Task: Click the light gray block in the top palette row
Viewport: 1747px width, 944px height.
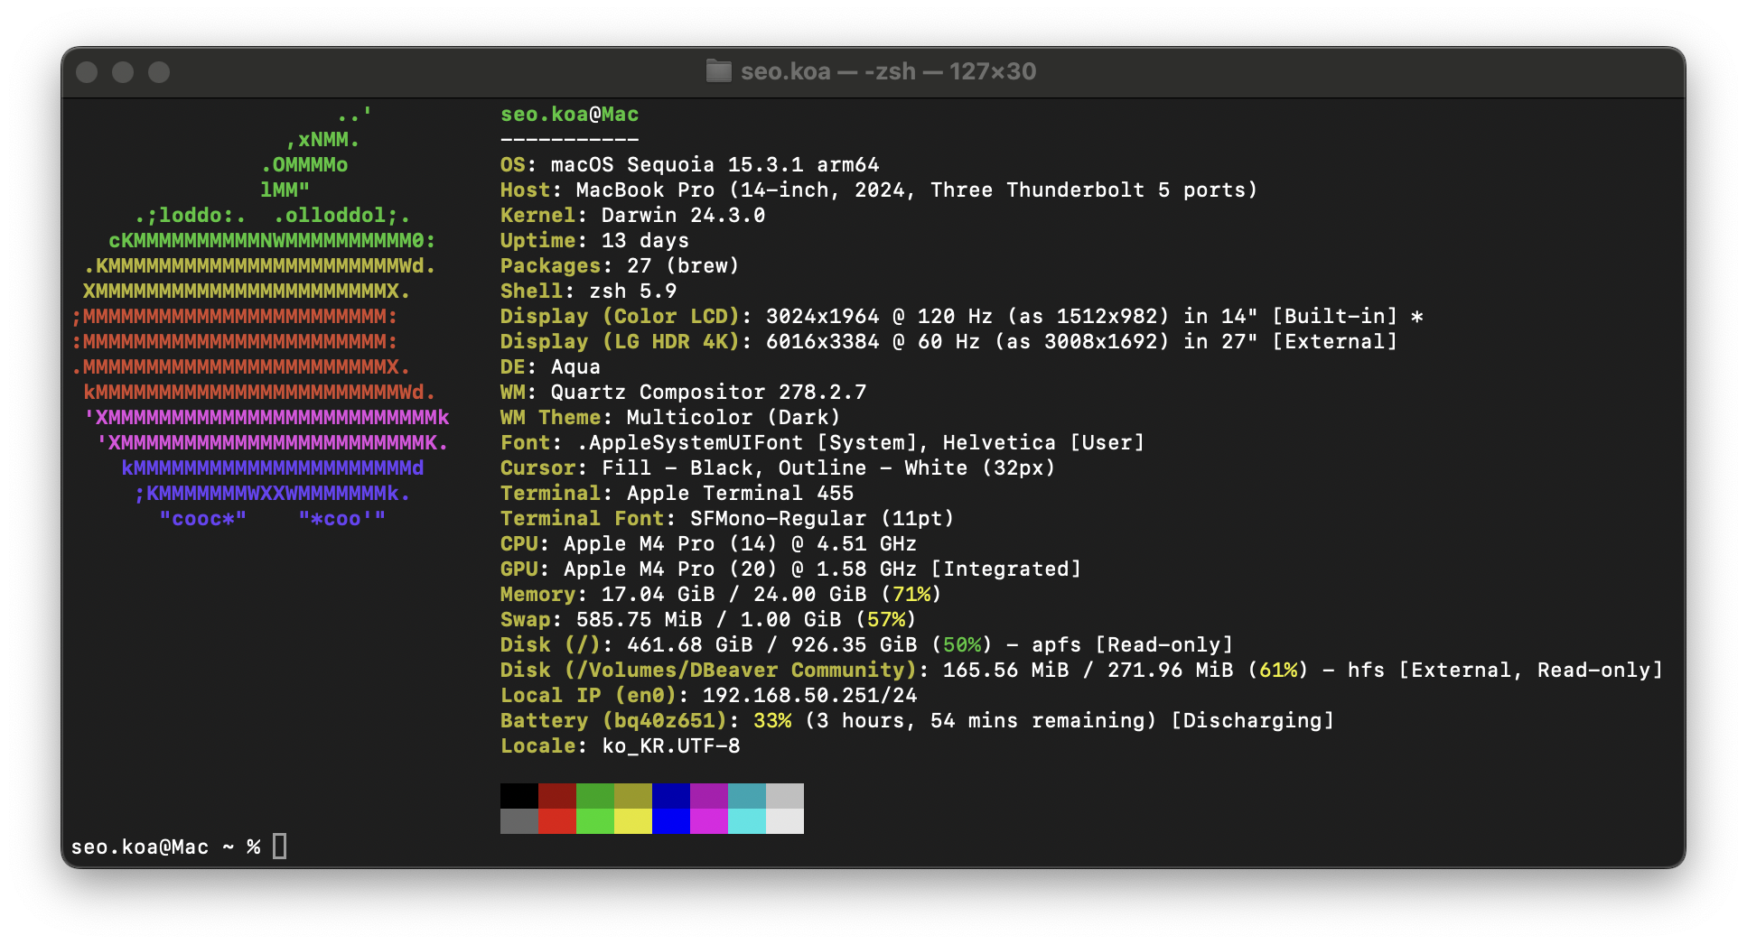Action: point(785,796)
